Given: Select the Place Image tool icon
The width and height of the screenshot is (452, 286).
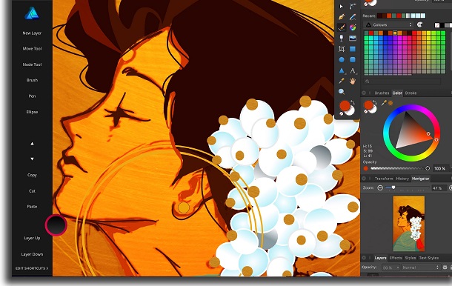Looking at the screenshot, I should (x=353, y=38).
